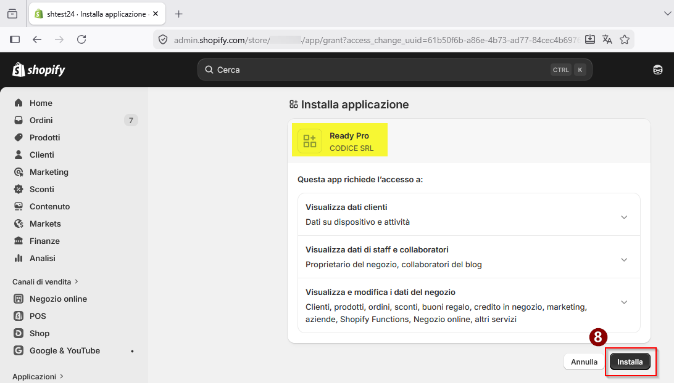
Task: Click the Sconti discount icon
Action: (19, 189)
